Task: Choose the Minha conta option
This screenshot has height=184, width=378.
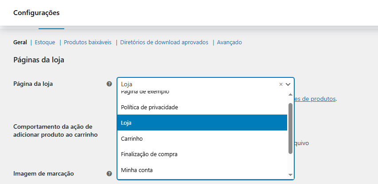Action: (136, 170)
